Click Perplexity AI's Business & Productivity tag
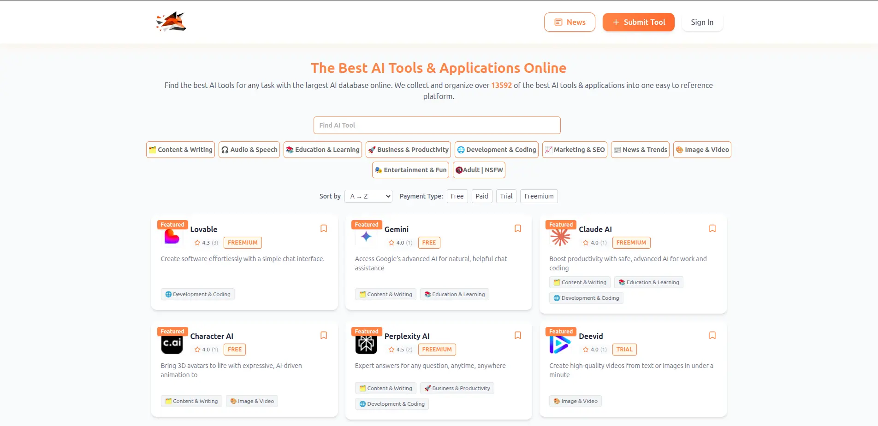Viewport: 878px width, 426px height. 457,388
